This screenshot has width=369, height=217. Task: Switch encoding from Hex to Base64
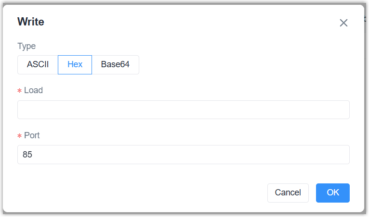pos(115,65)
